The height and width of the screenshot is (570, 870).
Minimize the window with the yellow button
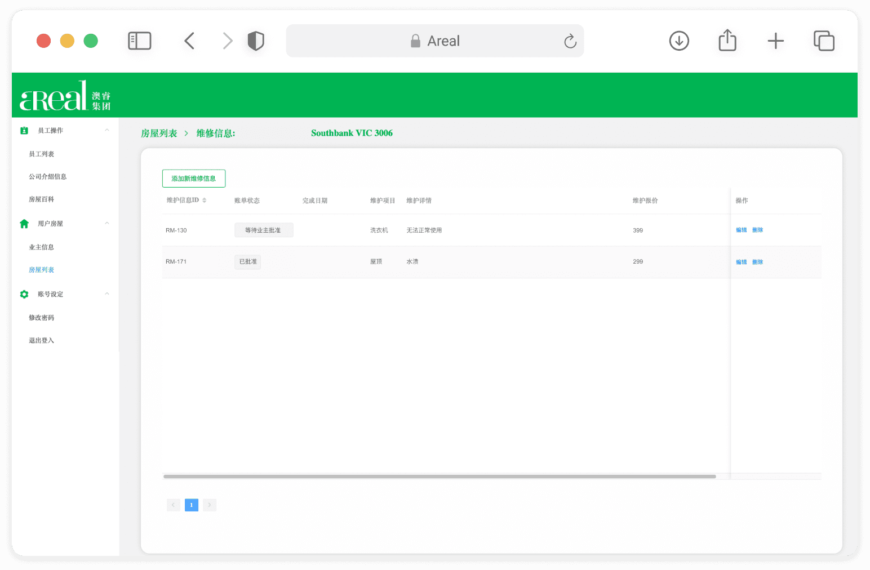[x=67, y=41]
